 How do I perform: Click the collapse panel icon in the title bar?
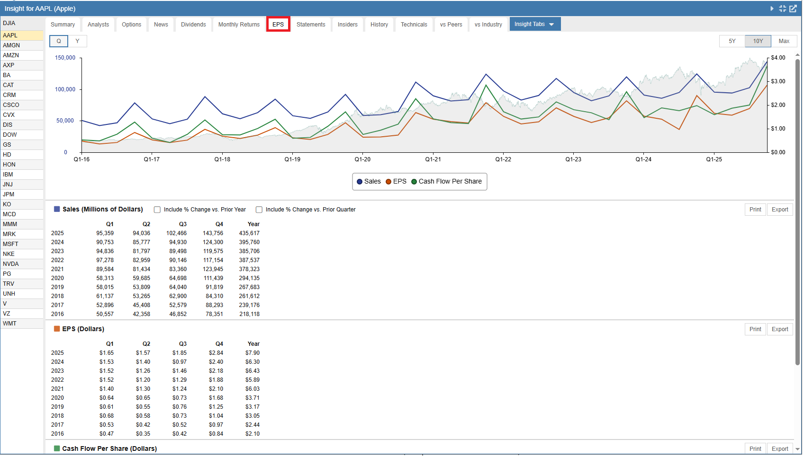(782, 9)
